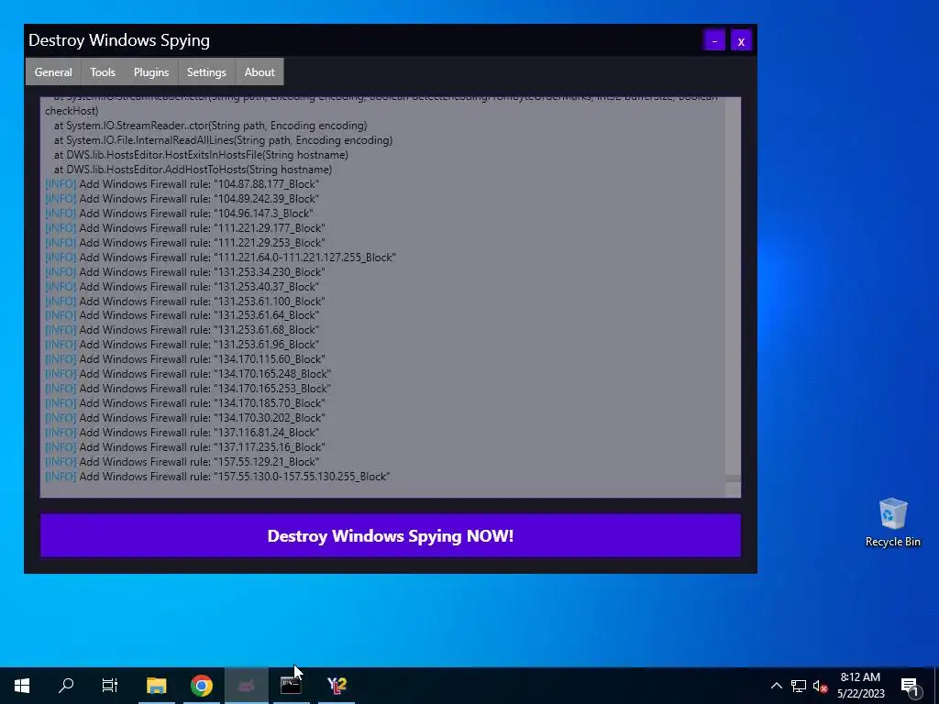Show hidden system tray icons
Image resolution: width=939 pixels, height=704 pixels.
776,686
